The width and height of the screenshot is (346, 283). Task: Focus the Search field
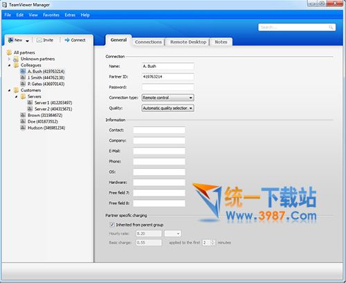coord(297,27)
